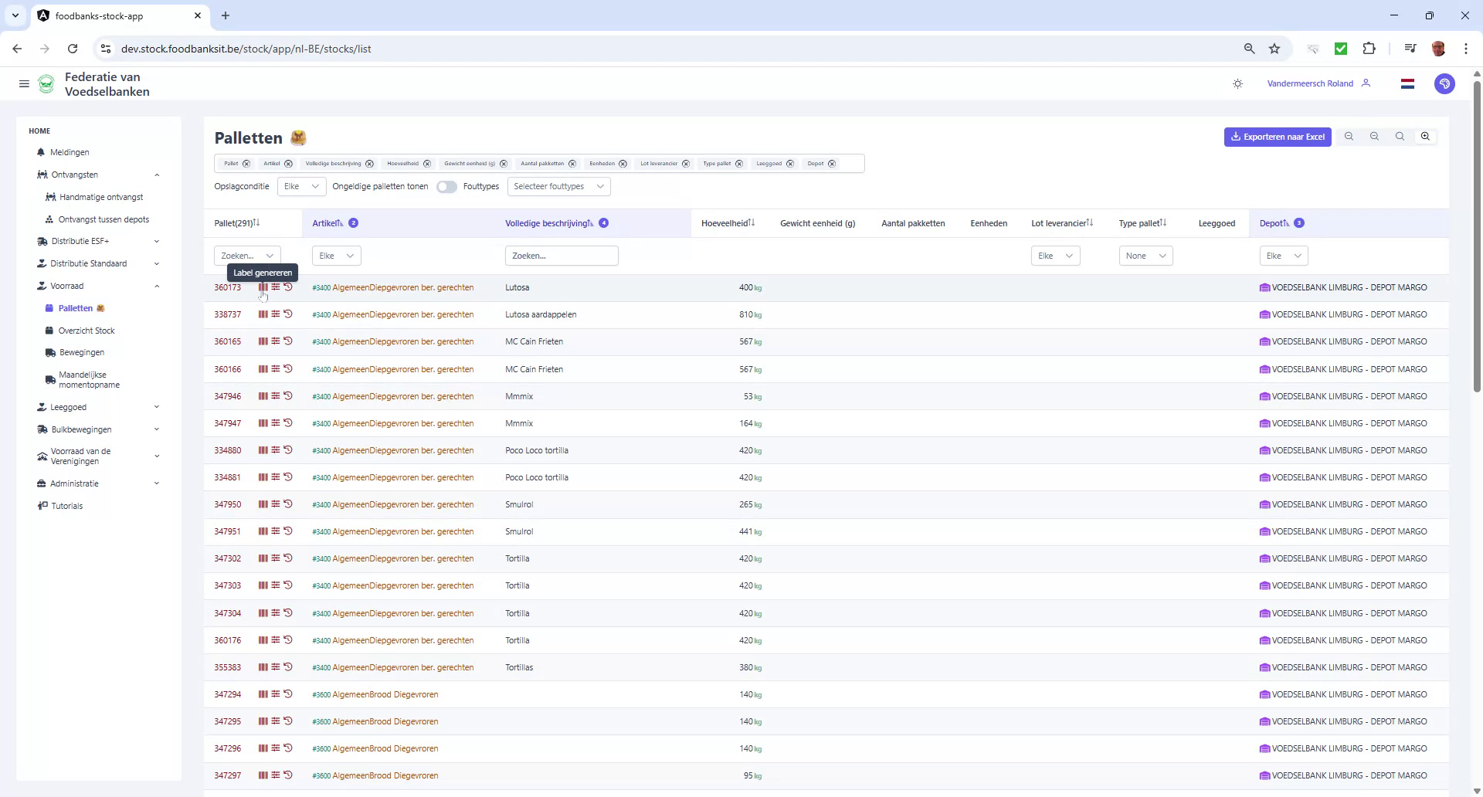Select Overzicht Stock in the sidebar
1483x797 pixels.
(87, 330)
